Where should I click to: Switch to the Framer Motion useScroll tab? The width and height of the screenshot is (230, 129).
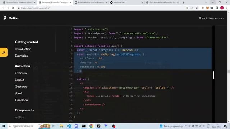pos(91,3)
